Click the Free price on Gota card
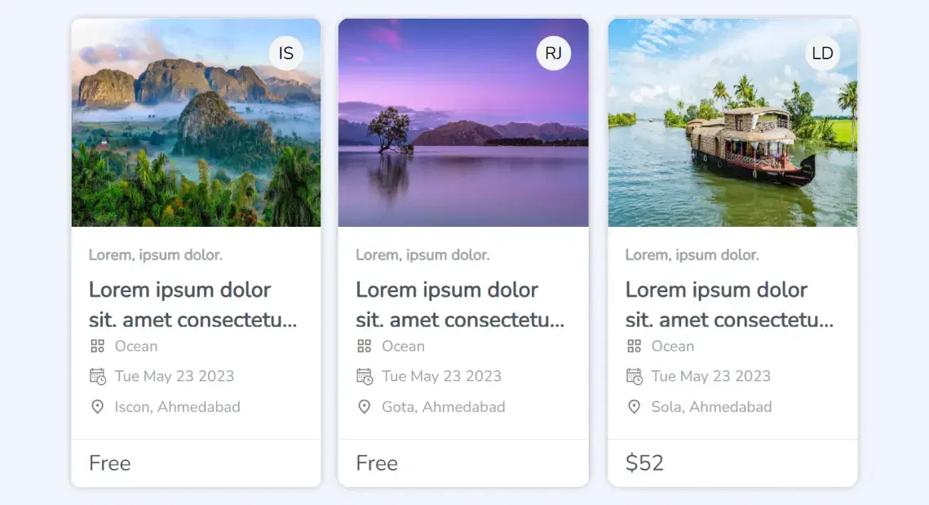Image resolution: width=929 pixels, height=505 pixels. pyautogui.click(x=377, y=463)
